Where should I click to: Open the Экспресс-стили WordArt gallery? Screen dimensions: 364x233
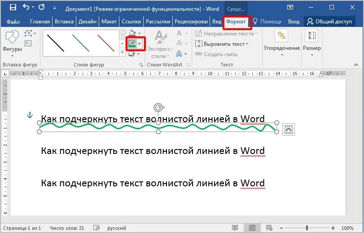pos(160,44)
